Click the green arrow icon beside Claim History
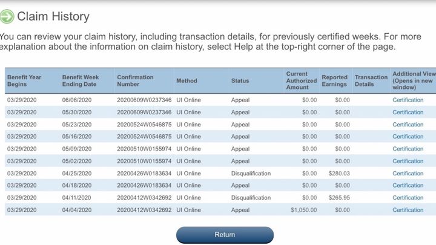The width and height of the screenshot is (436, 245). (x=7, y=16)
